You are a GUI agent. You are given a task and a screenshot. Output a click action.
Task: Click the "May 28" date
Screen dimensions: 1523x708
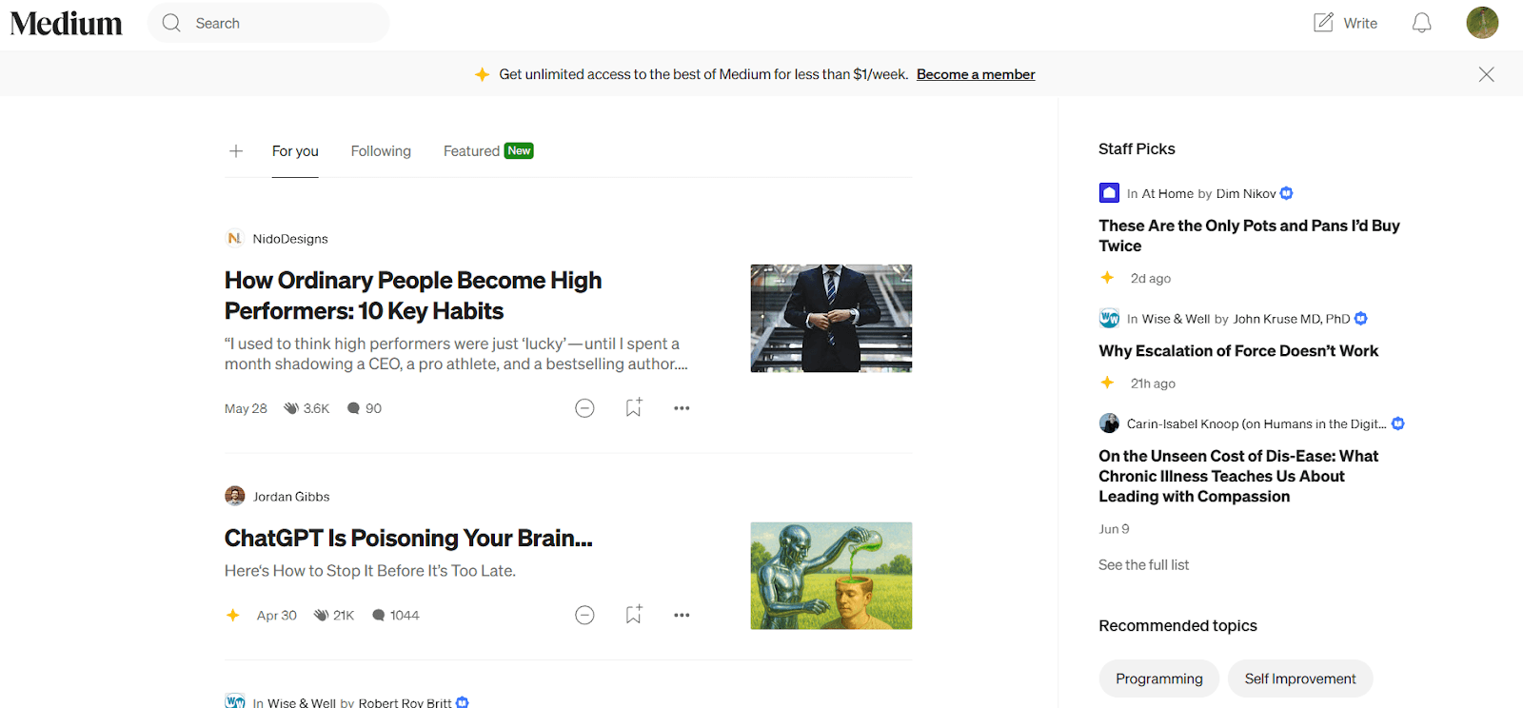(x=246, y=408)
